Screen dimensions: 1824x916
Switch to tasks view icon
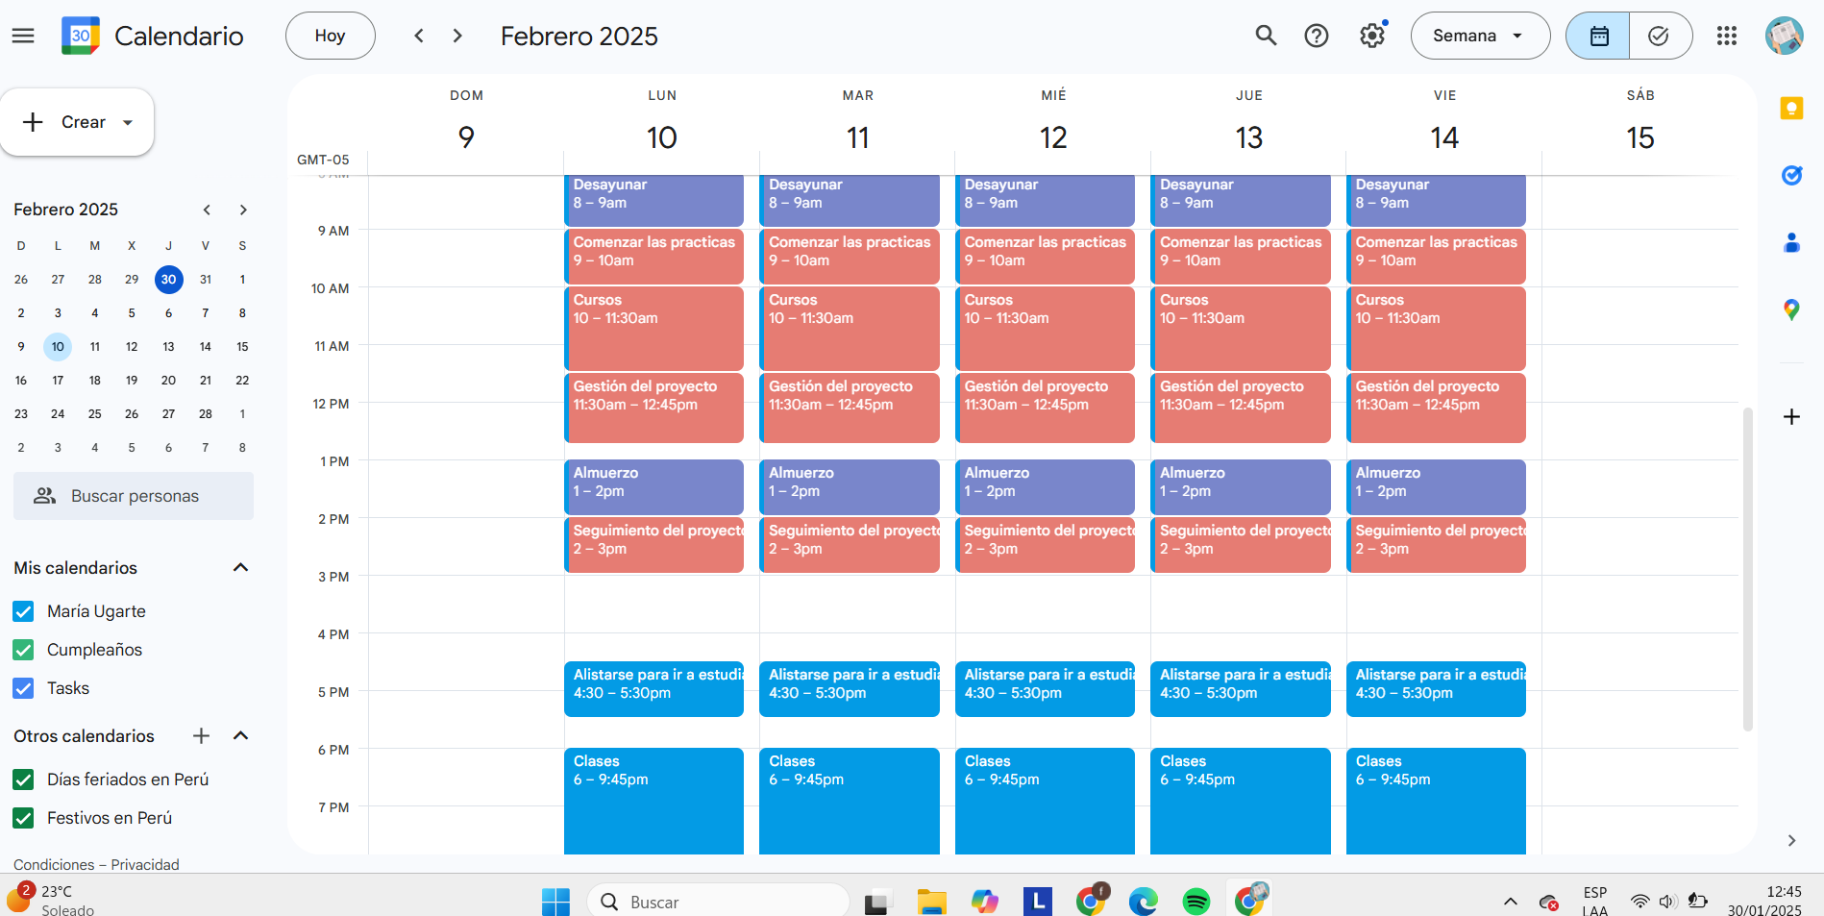1660,36
